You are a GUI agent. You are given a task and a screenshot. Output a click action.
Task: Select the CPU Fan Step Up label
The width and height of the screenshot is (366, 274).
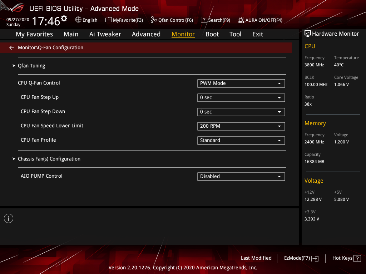pyautogui.click(x=40, y=97)
